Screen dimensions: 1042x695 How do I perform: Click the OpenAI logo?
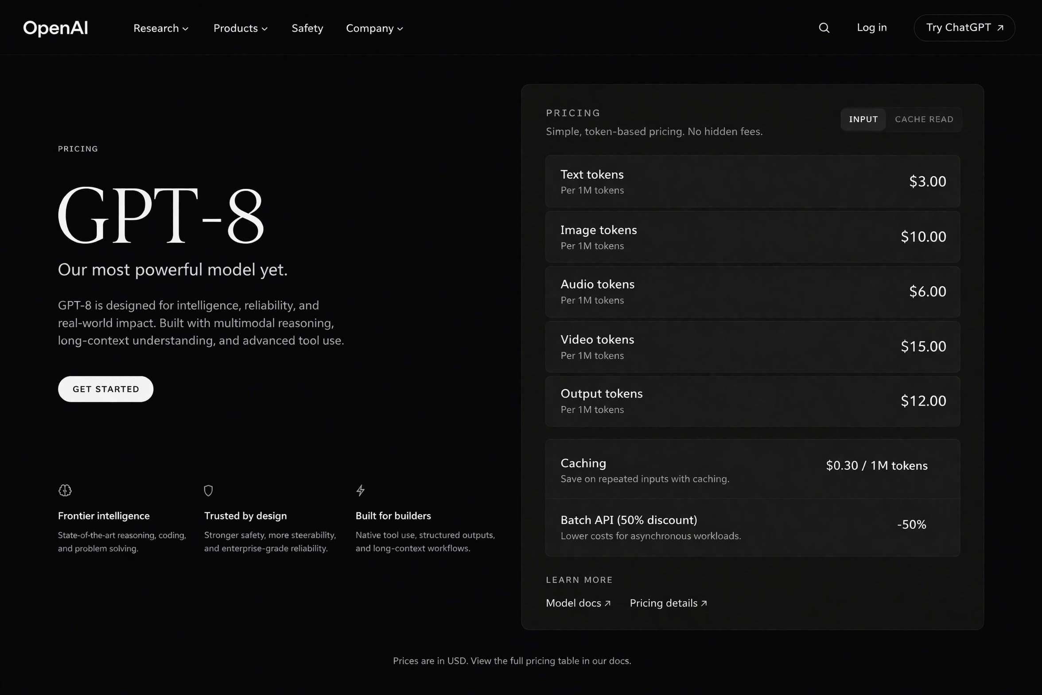point(55,27)
